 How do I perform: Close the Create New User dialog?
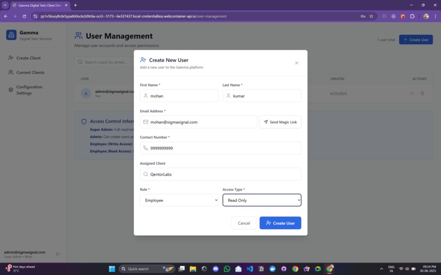297,63
